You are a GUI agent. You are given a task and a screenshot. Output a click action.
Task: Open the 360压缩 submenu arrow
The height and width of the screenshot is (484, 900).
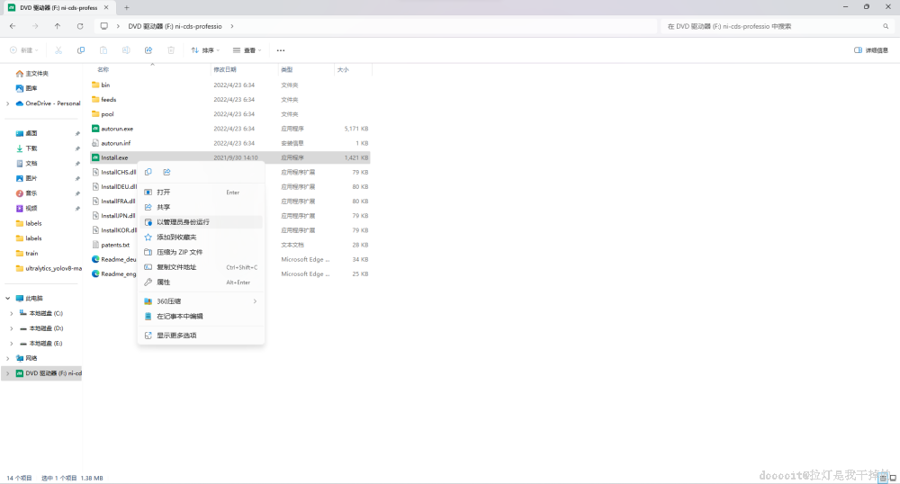point(255,301)
